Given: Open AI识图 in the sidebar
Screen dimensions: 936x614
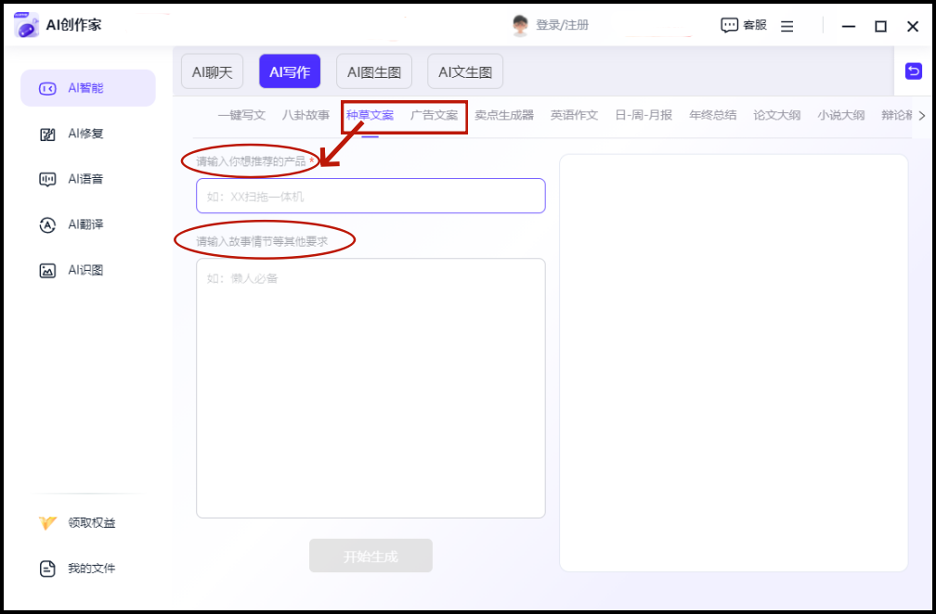Looking at the screenshot, I should coord(88,271).
